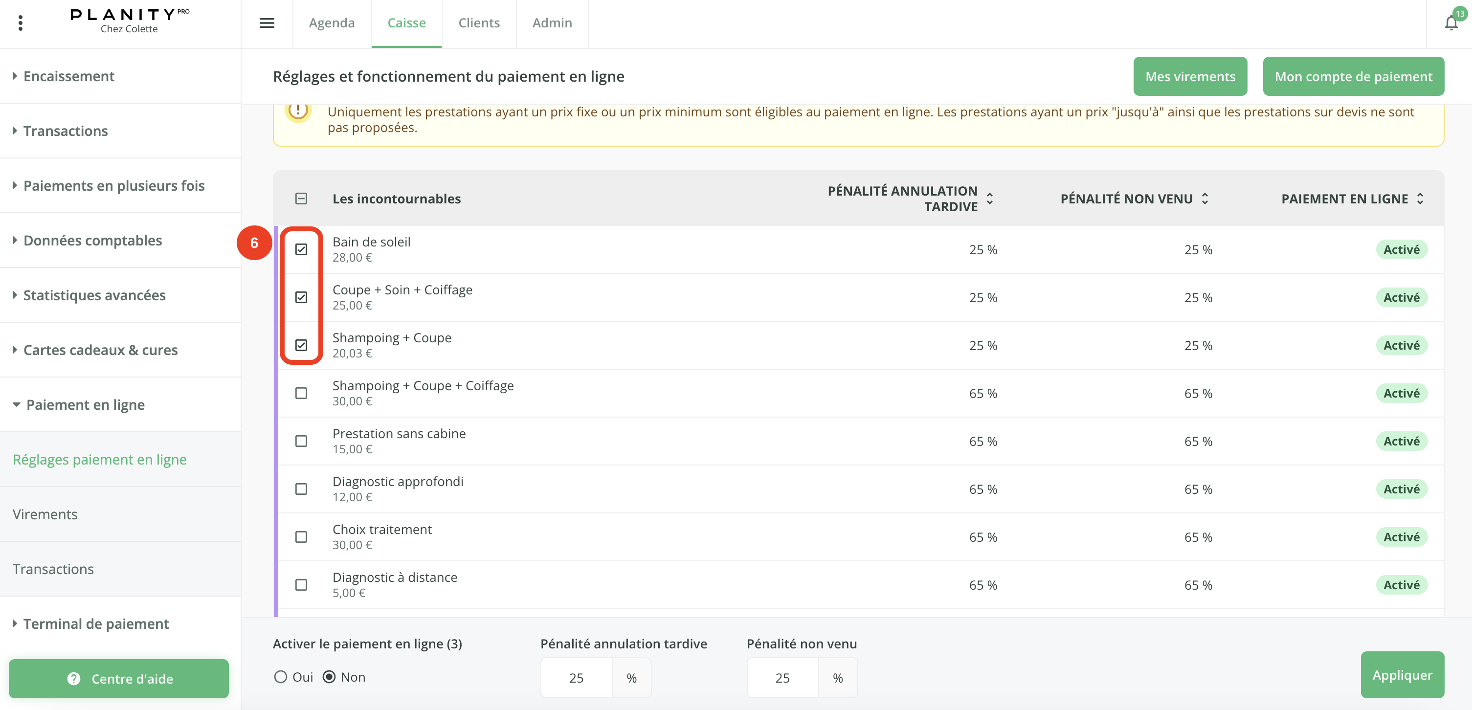
Task: Uncheck the Bain de soleil checkbox
Action: tap(301, 249)
